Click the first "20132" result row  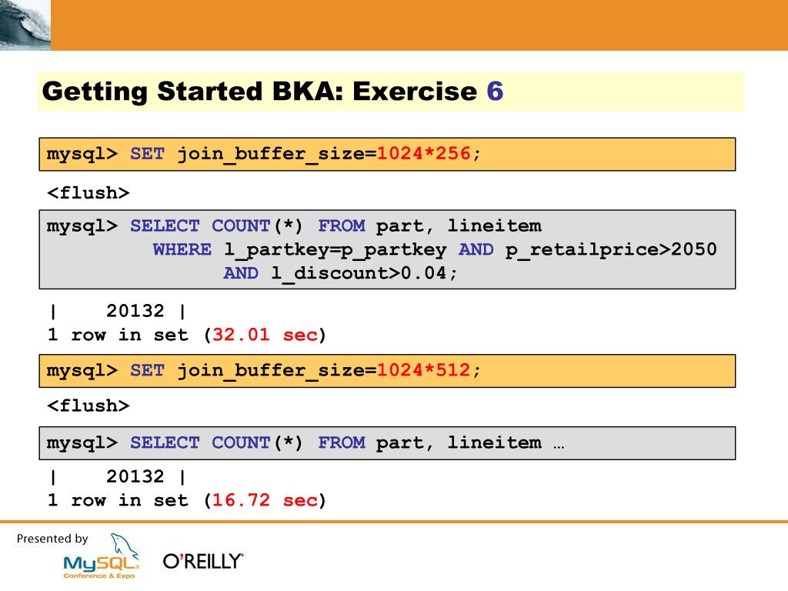pyautogui.click(x=119, y=311)
